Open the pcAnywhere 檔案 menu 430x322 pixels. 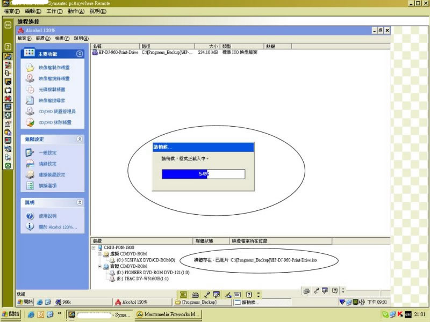click(12, 11)
